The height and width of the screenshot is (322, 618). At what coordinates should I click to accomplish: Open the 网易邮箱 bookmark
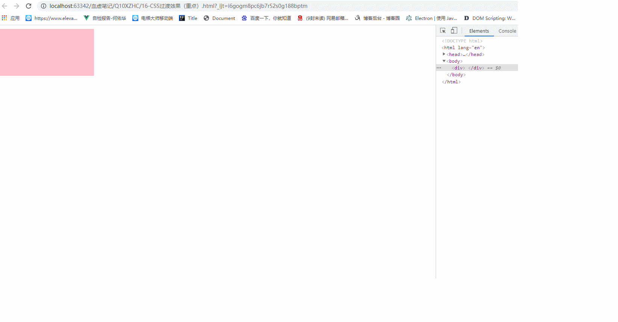coord(323,18)
